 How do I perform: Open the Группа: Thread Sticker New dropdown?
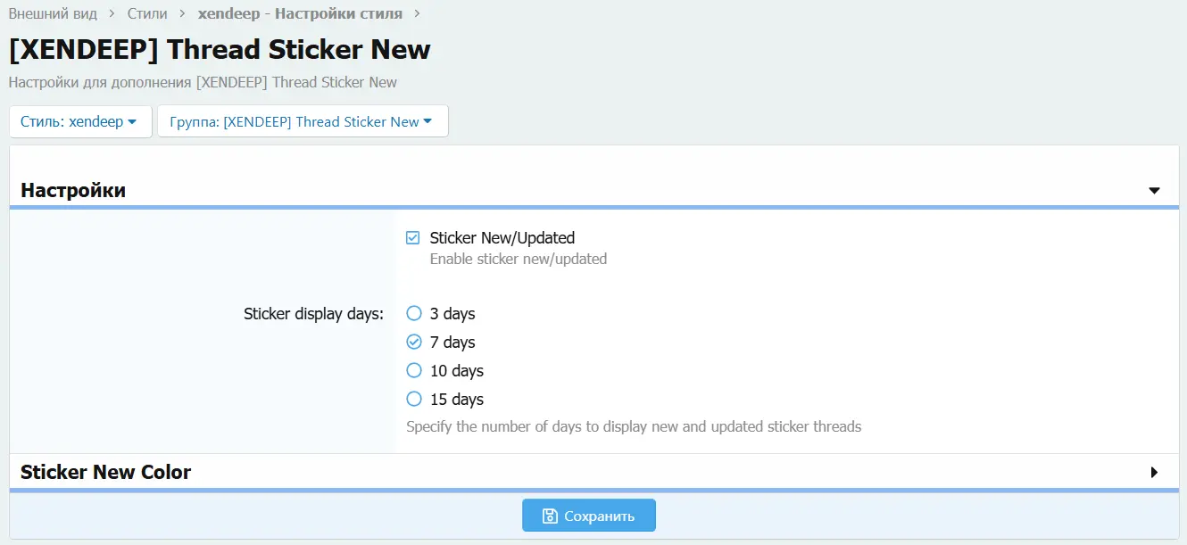coord(302,122)
